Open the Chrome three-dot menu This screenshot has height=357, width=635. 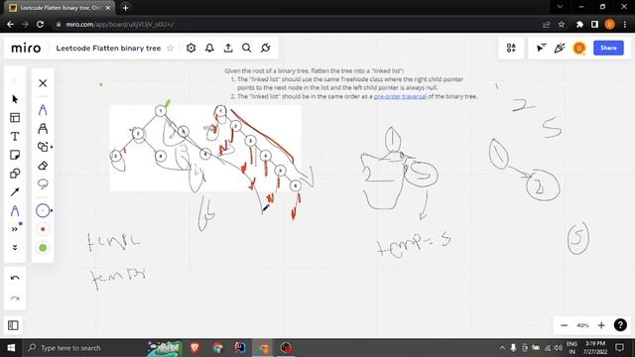625,24
